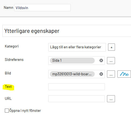Browse for a page reference via the Sidreferens ellipsis

pyautogui.click(x=111, y=61)
